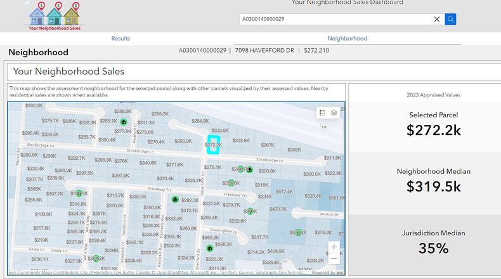
Task: Click the $334K parcel label
Action: tap(265, 197)
